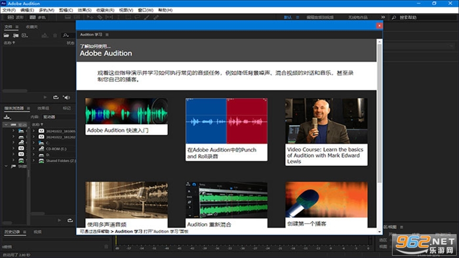Open the 创建第一个播客 tutorial card

(327, 204)
